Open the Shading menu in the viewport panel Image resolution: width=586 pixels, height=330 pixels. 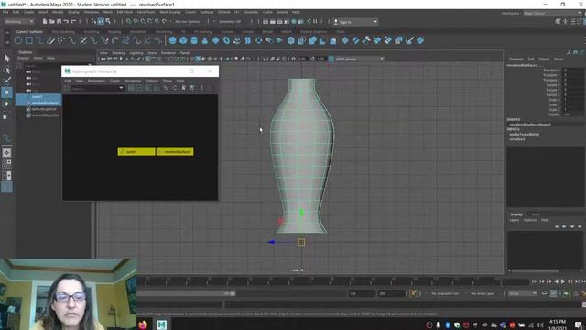(x=118, y=53)
